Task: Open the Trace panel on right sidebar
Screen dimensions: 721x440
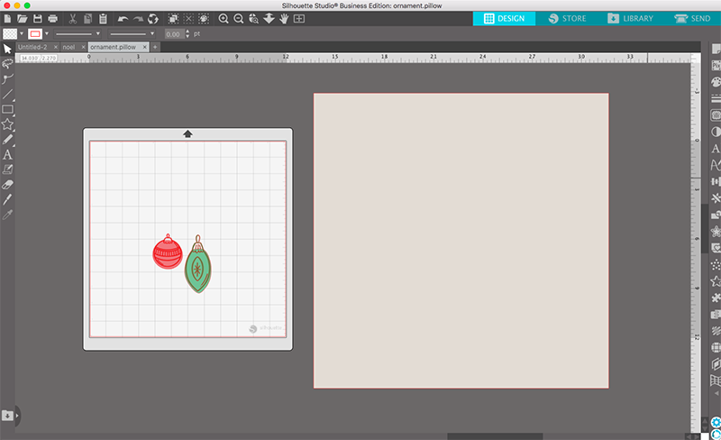Action: point(716,115)
